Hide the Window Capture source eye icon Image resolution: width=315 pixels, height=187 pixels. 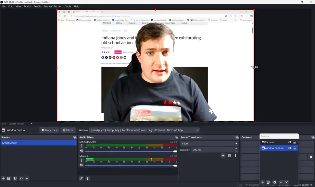coord(290,148)
